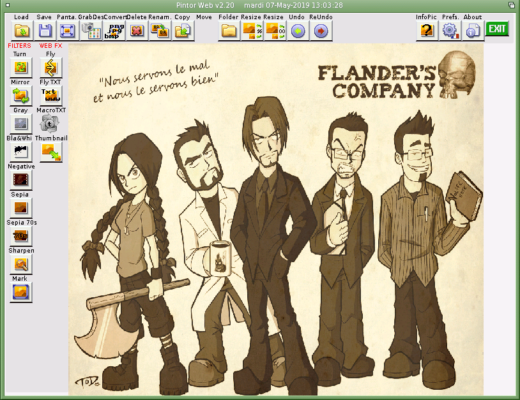The image size is (520, 400).
Task: Apply the Sepia filter icon
Action: pos(20,208)
